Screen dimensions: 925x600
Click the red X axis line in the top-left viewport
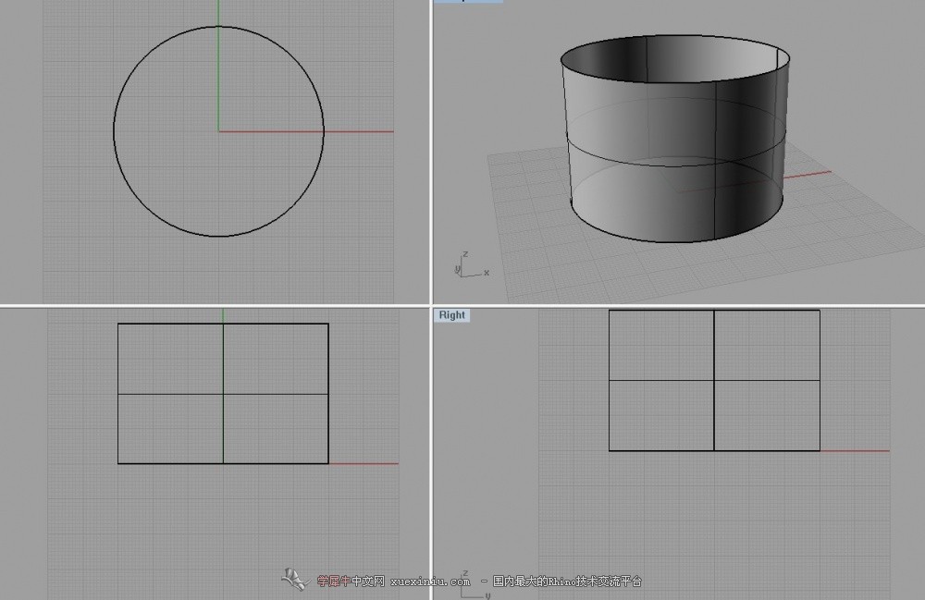click(x=361, y=131)
